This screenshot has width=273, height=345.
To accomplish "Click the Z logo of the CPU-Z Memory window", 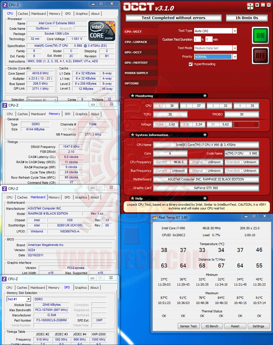I will pos(5,106).
